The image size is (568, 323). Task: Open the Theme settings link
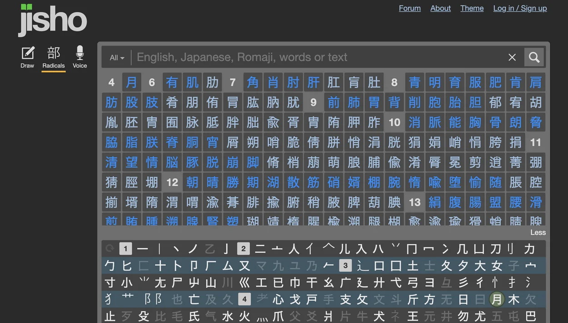pos(472,8)
